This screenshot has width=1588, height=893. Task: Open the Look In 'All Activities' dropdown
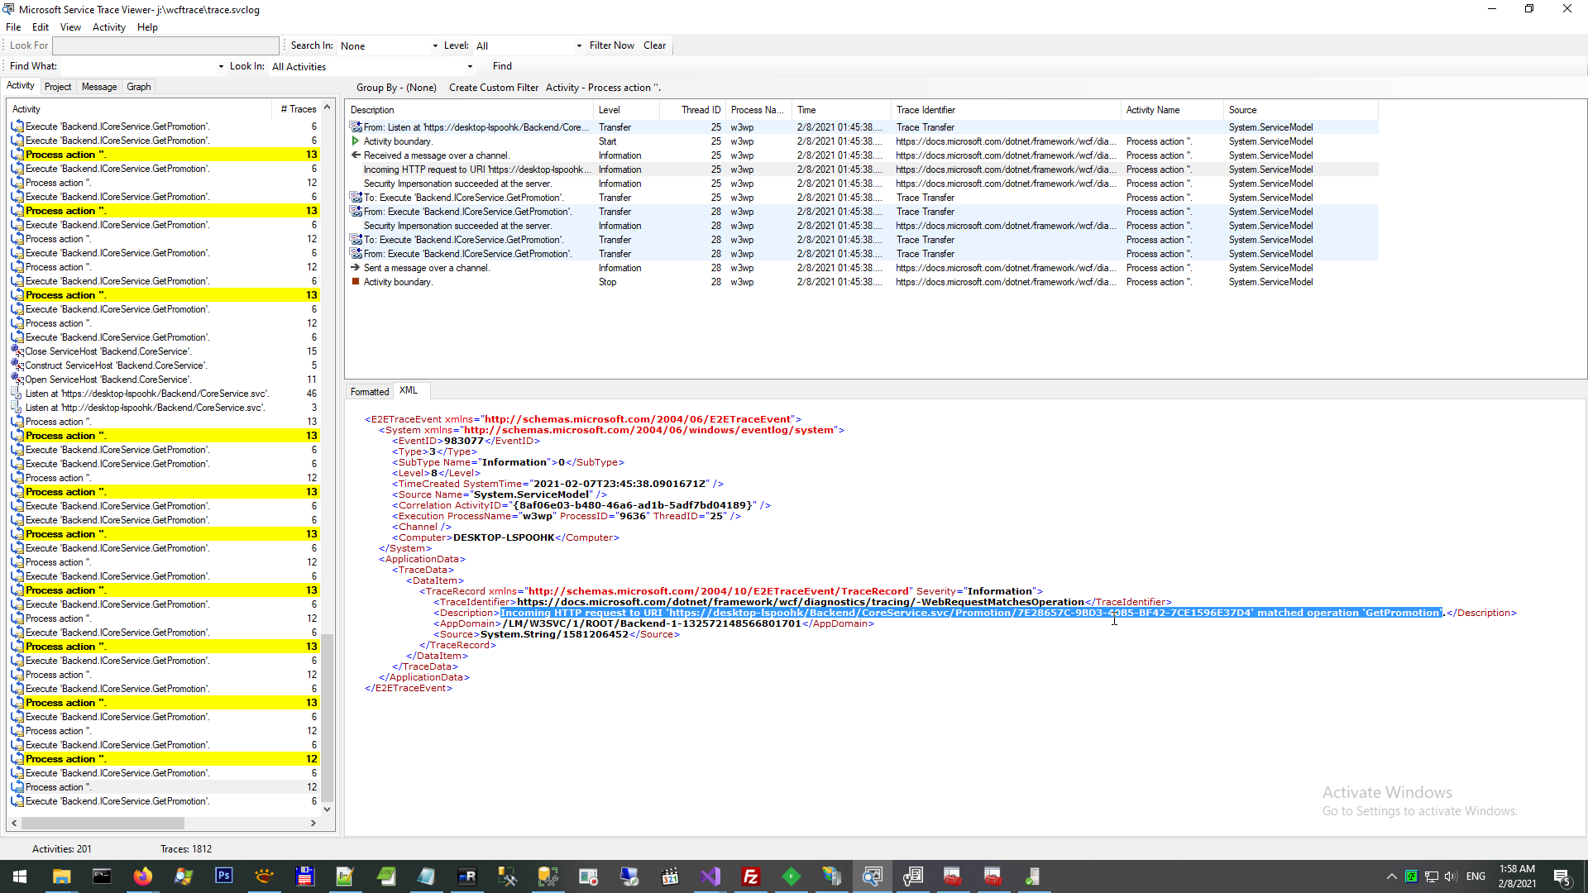(470, 67)
